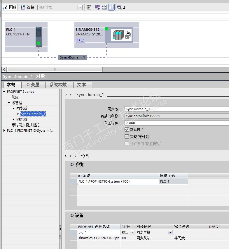Collapse the PROFINET Subnet tree node
Screen dimensions: 229x249
(4, 92)
